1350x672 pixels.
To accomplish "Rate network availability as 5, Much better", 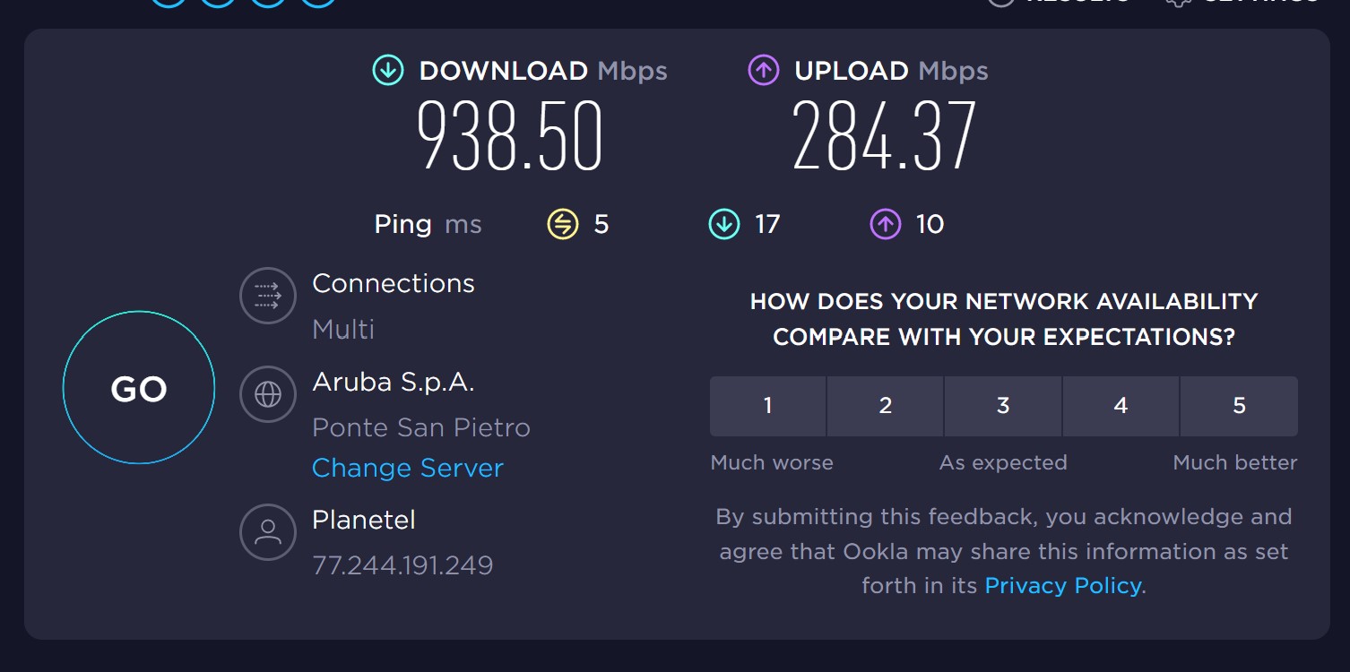I will click(x=1239, y=406).
